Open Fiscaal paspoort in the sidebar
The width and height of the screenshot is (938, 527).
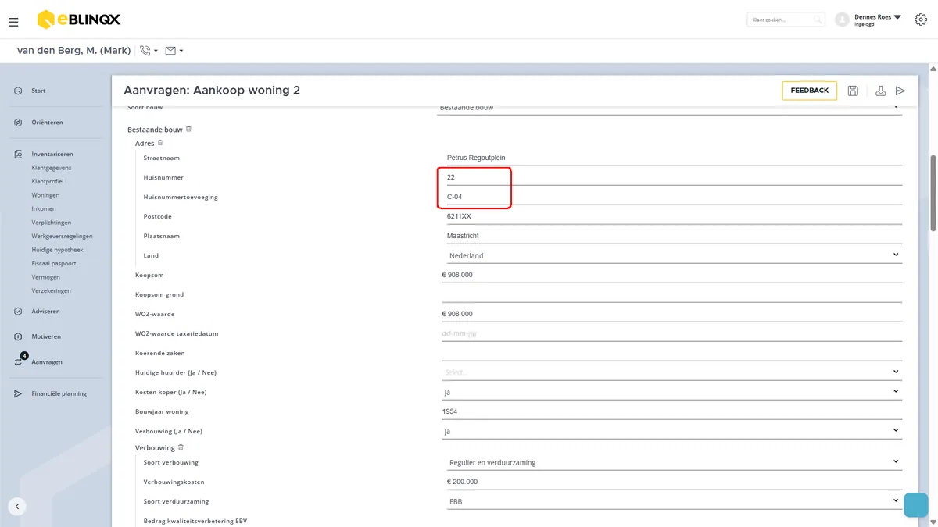[x=54, y=263]
